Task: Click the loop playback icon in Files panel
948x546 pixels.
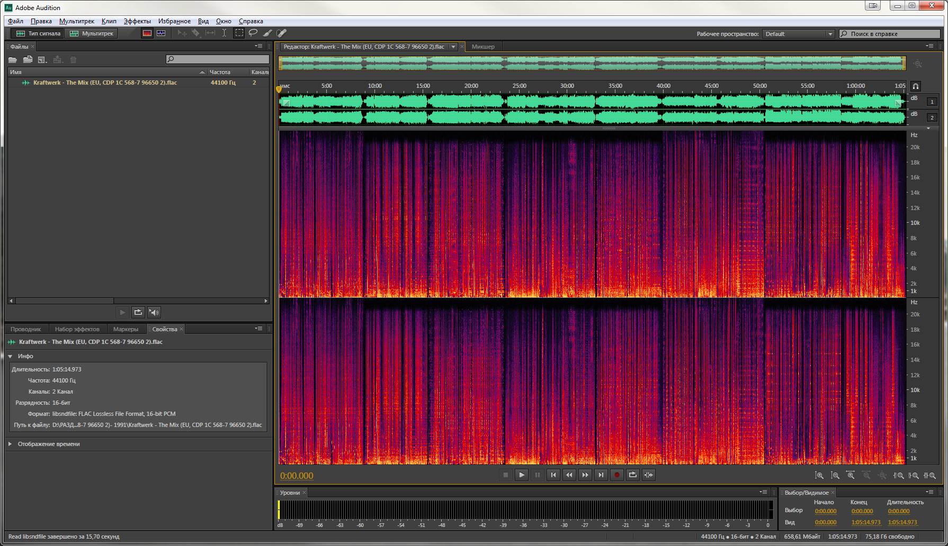Action: point(138,312)
